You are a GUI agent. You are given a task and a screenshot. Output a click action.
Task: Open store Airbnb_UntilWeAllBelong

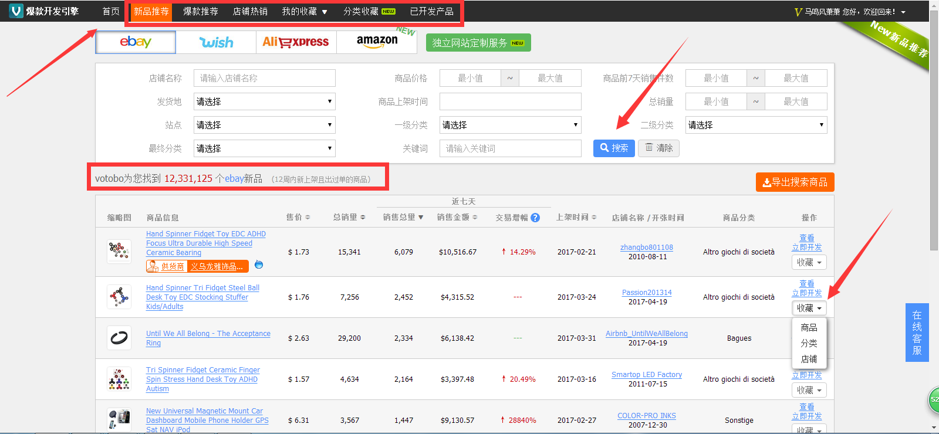pyautogui.click(x=647, y=334)
